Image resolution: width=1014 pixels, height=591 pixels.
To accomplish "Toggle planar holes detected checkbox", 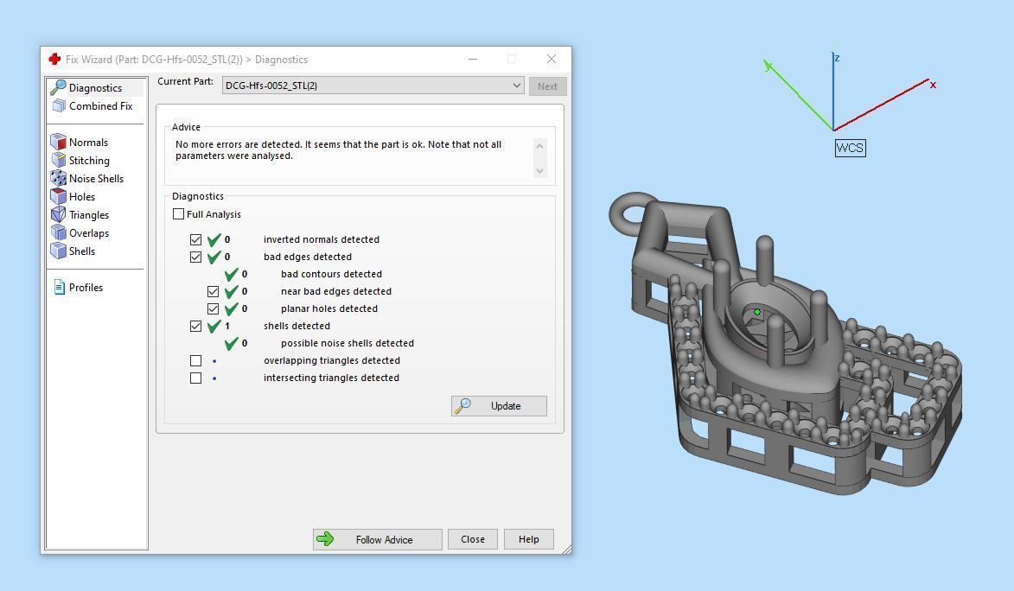I will [x=213, y=309].
